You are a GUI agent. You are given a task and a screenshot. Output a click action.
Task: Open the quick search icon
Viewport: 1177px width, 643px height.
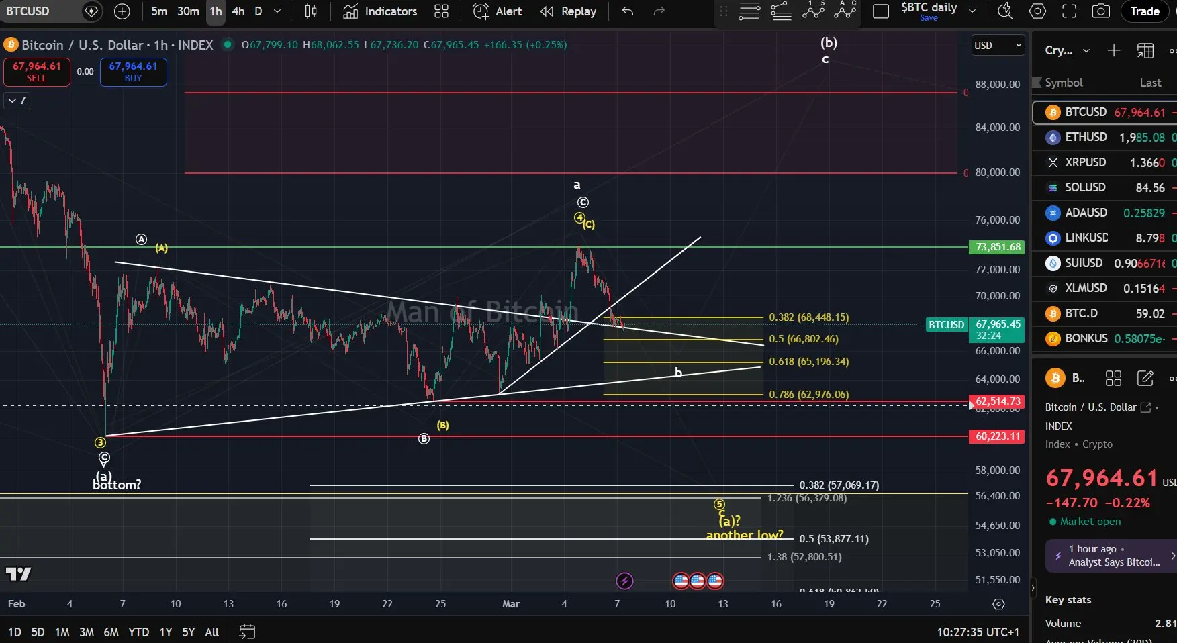(x=1005, y=11)
